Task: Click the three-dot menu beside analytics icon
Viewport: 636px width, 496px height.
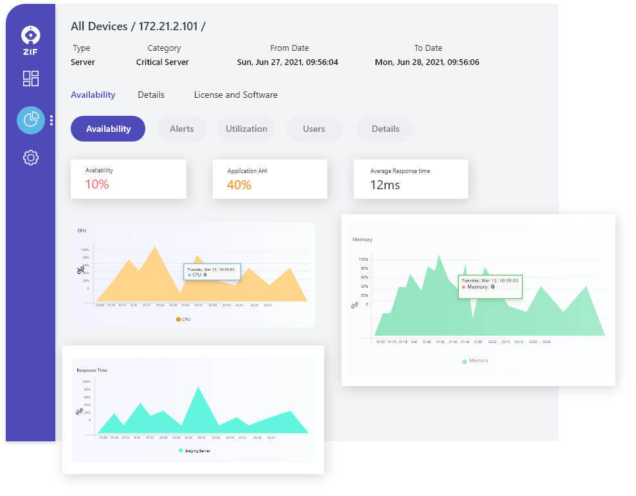Action: pos(51,120)
